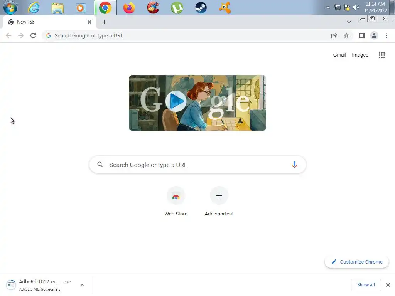Bookmark this tab with star icon

point(346,35)
